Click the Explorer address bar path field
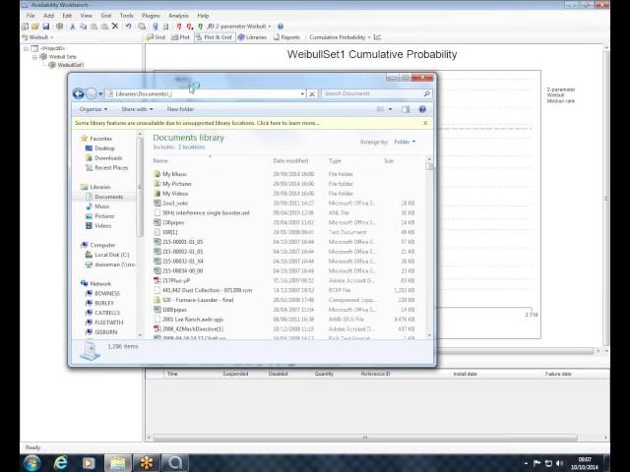 click(203, 94)
